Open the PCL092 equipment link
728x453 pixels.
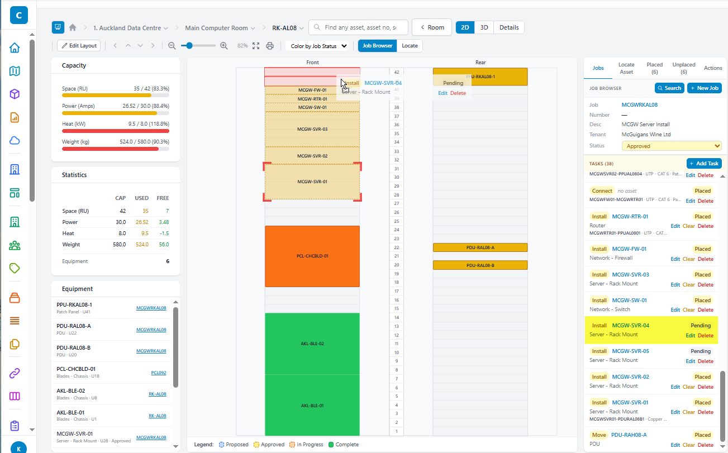point(159,373)
